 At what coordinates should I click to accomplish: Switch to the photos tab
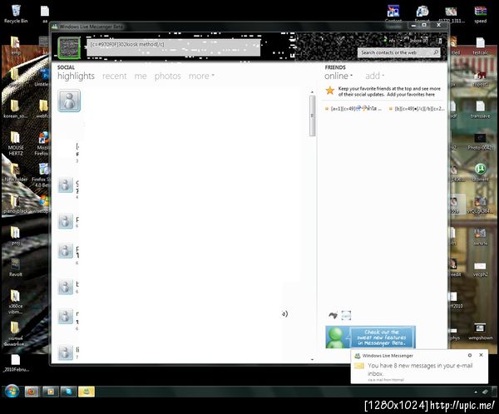tap(167, 76)
